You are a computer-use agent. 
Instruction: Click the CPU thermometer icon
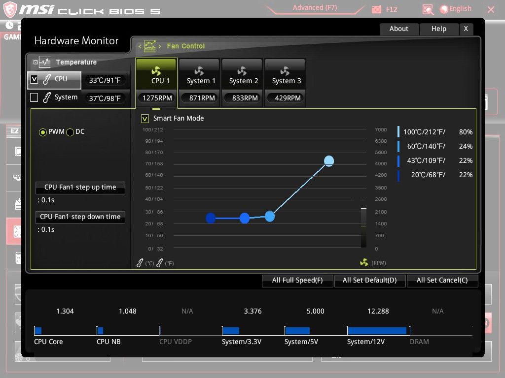[x=47, y=79]
